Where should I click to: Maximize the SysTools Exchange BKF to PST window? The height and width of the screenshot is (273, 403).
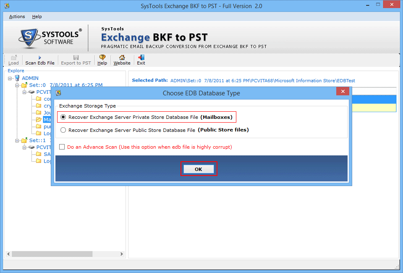click(x=378, y=4)
